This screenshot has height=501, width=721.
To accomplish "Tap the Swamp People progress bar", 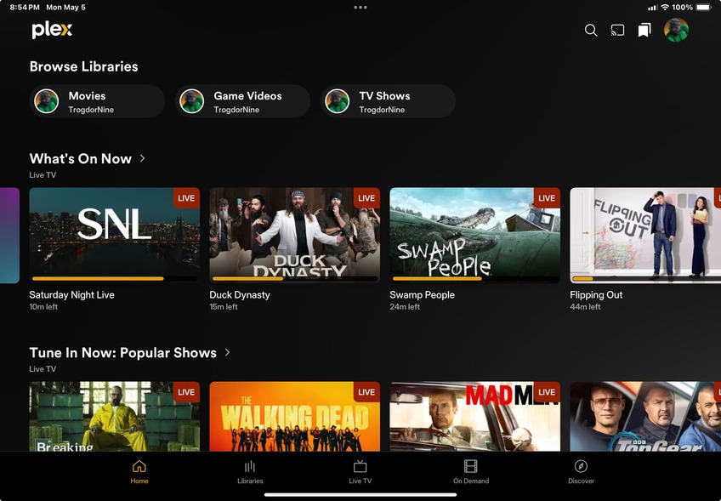I will click(x=475, y=278).
